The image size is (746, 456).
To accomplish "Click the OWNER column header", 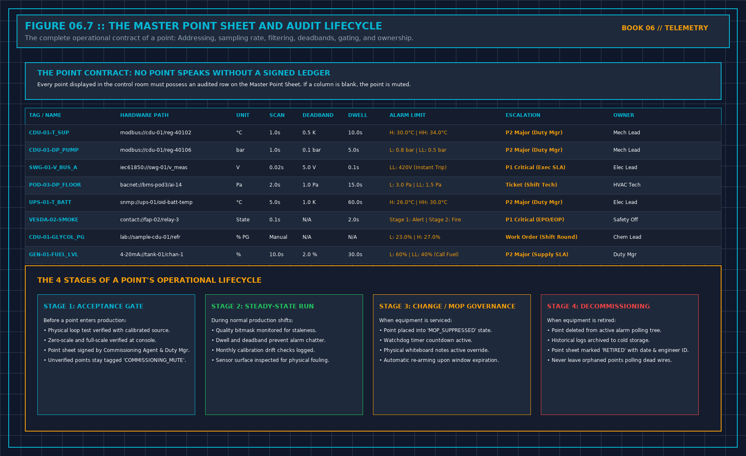I will (624, 115).
